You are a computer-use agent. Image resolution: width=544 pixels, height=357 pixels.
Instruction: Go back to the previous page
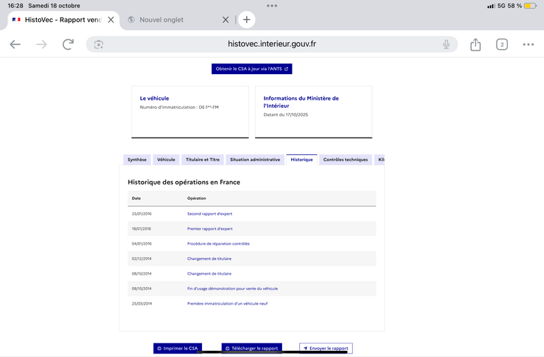tap(15, 44)
